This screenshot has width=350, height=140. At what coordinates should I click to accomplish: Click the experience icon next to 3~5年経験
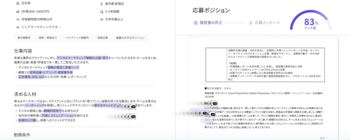(x=101, y=12)
